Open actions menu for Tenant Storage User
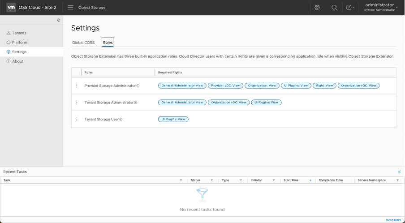Screen dimensions: 405x223 pyautogui.click(x=77, y=119)
